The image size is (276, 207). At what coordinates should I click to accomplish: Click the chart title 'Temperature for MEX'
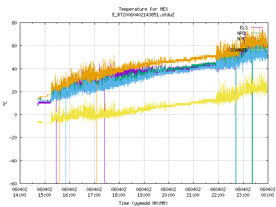(x=143, y=9)
